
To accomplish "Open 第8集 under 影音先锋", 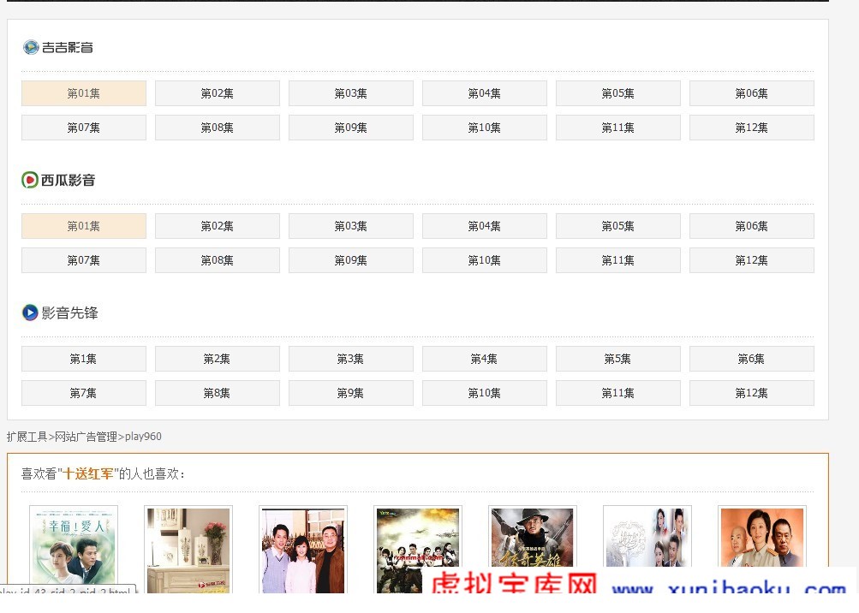I will coord(218,393).
